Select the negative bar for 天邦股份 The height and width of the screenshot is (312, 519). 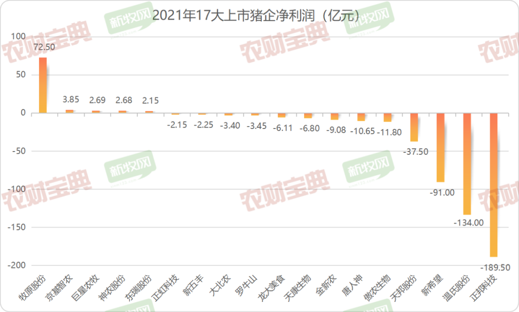(414, 127)
